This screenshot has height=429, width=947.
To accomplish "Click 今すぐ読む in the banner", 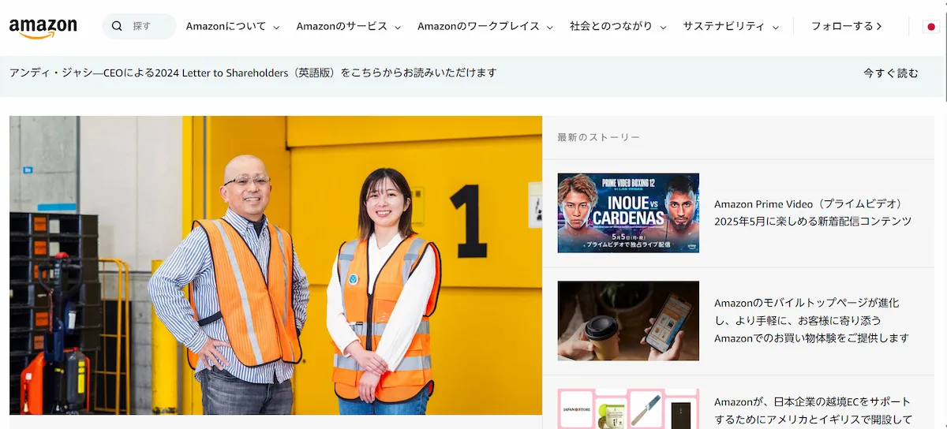I will click(891, 73).
